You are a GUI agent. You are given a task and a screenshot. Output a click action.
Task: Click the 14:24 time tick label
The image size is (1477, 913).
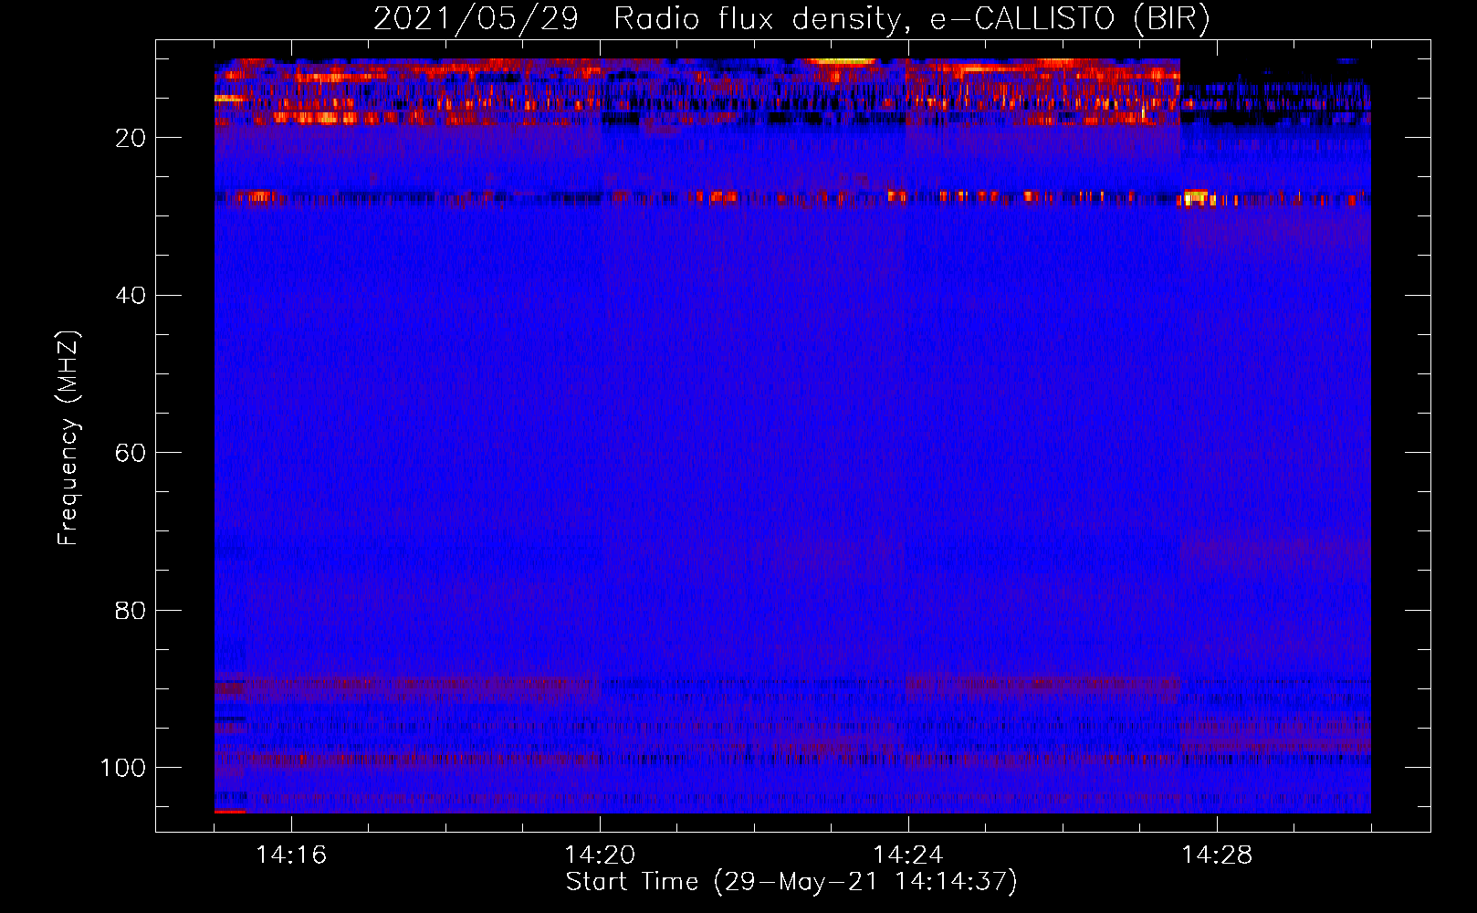pos(908,855)
